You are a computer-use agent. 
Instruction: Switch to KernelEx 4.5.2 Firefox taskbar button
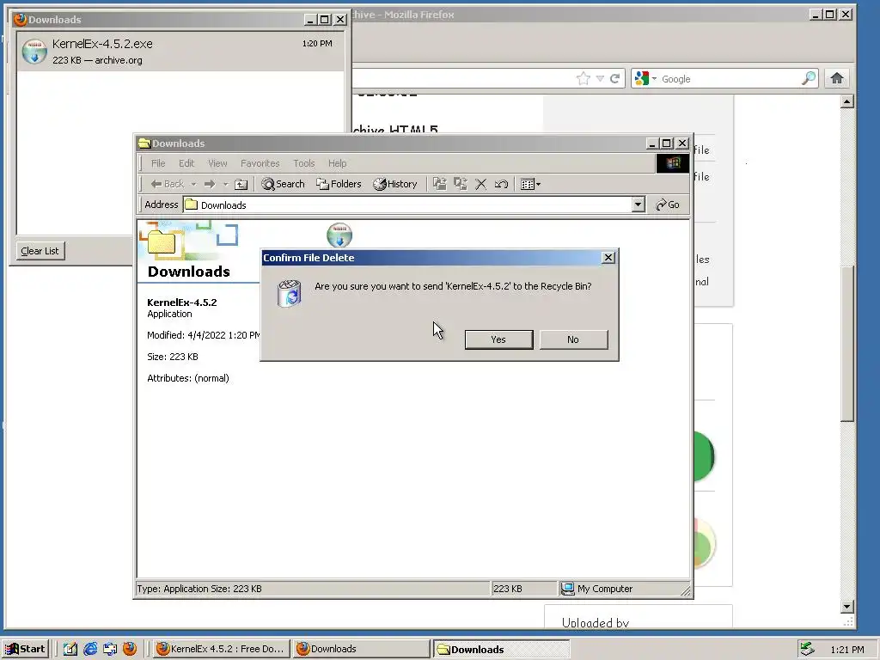tap(222, 649)
